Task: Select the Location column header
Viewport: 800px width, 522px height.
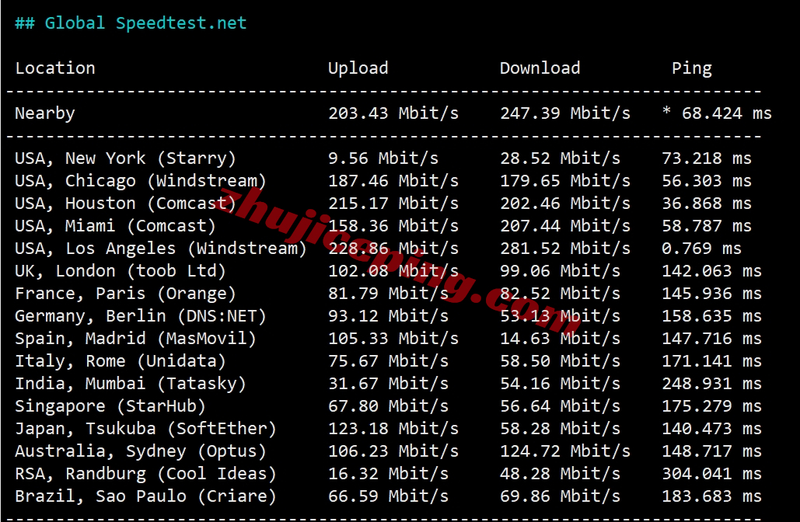Action: [x=55, y=68]
